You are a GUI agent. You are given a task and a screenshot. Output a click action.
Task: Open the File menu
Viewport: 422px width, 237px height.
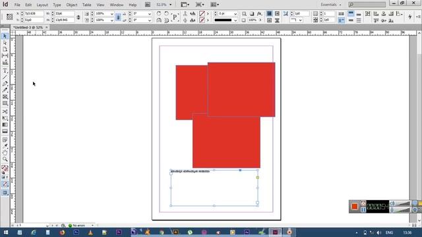pyautogui.click(x=17, y=5)
